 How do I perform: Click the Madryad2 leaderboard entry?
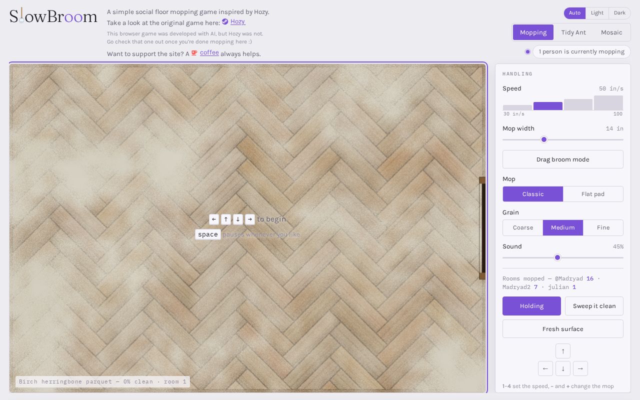pyautogui.click(x=520, y=287)
